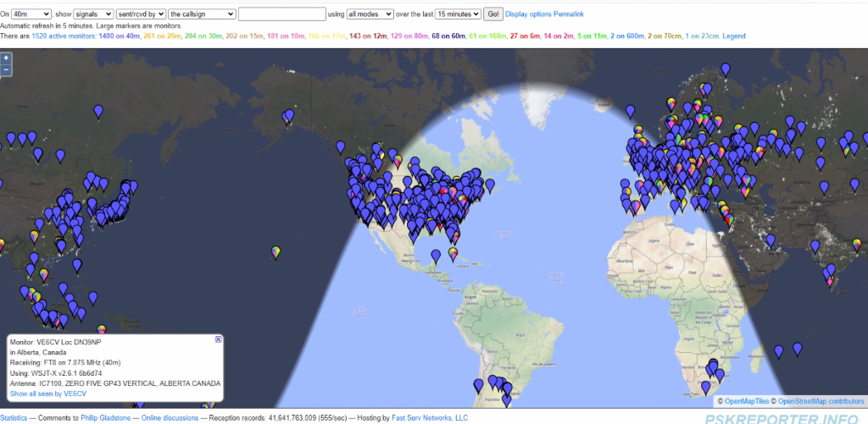Open the band selector dropdown showing 40m

(32, 14)
